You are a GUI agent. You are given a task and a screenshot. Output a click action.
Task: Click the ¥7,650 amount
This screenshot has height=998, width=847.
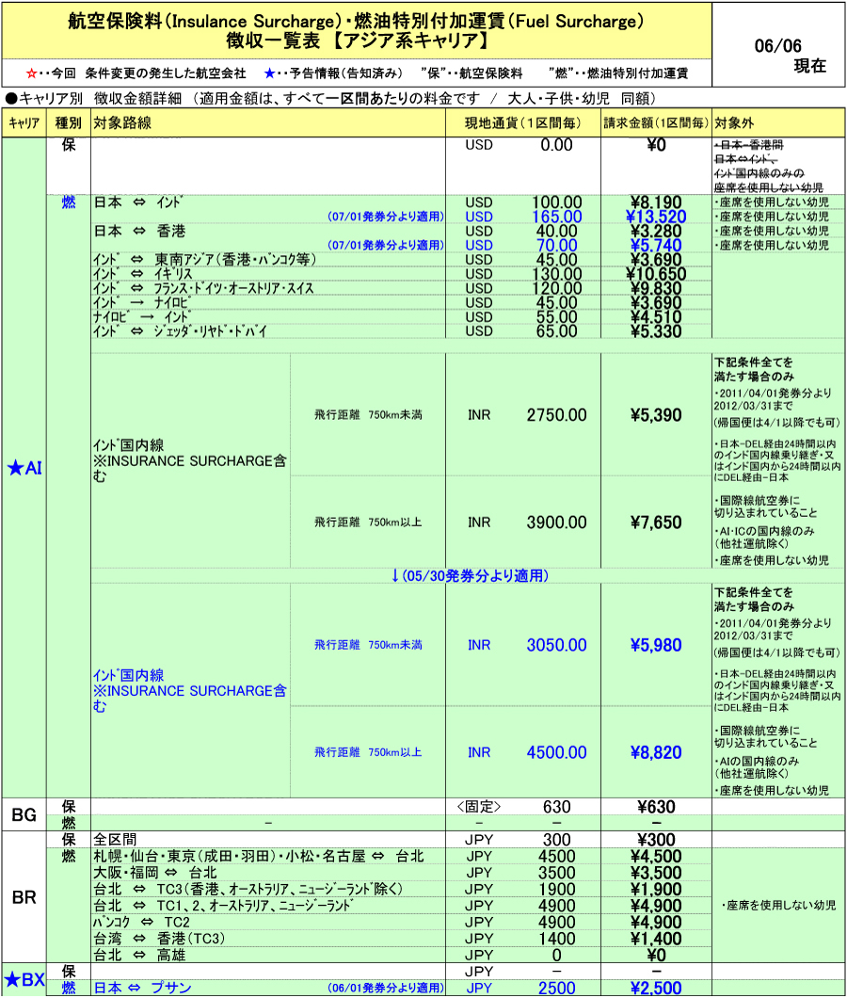click(656, 523)
